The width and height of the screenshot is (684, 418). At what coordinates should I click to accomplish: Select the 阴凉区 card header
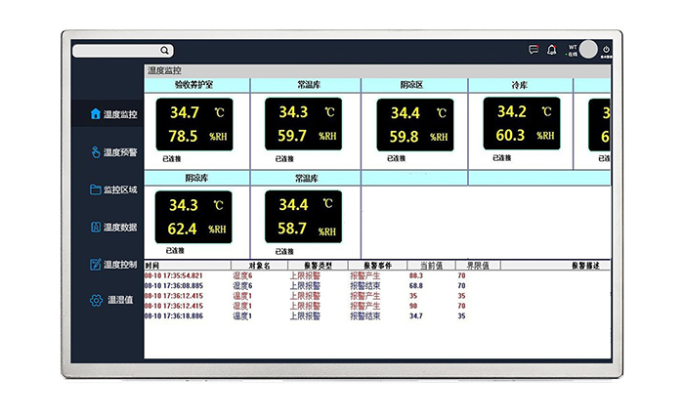point(414,85)
